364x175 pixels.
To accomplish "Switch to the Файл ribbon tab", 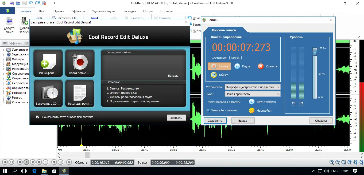I will 42,11.
